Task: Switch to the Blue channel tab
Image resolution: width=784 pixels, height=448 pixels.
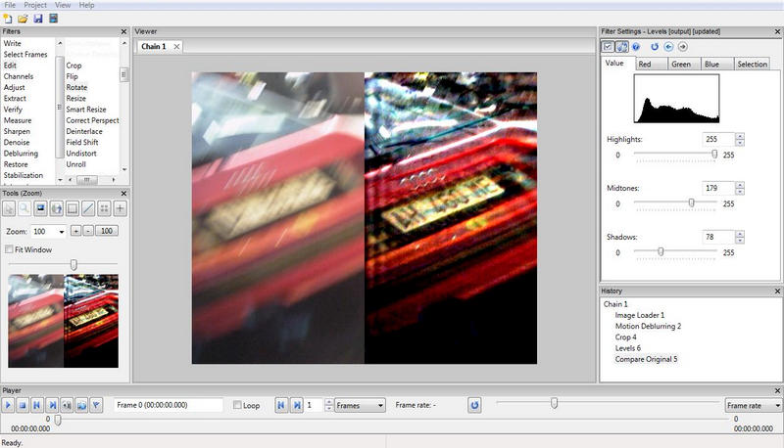Action: pyautogui.click(x=717, y=64)
